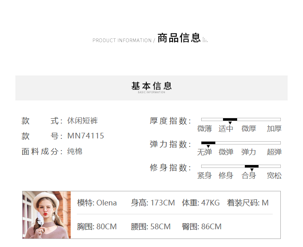Pick the 宽松 fit label
This screenshot has width=303, height=247.
click(x=274, y=176)
